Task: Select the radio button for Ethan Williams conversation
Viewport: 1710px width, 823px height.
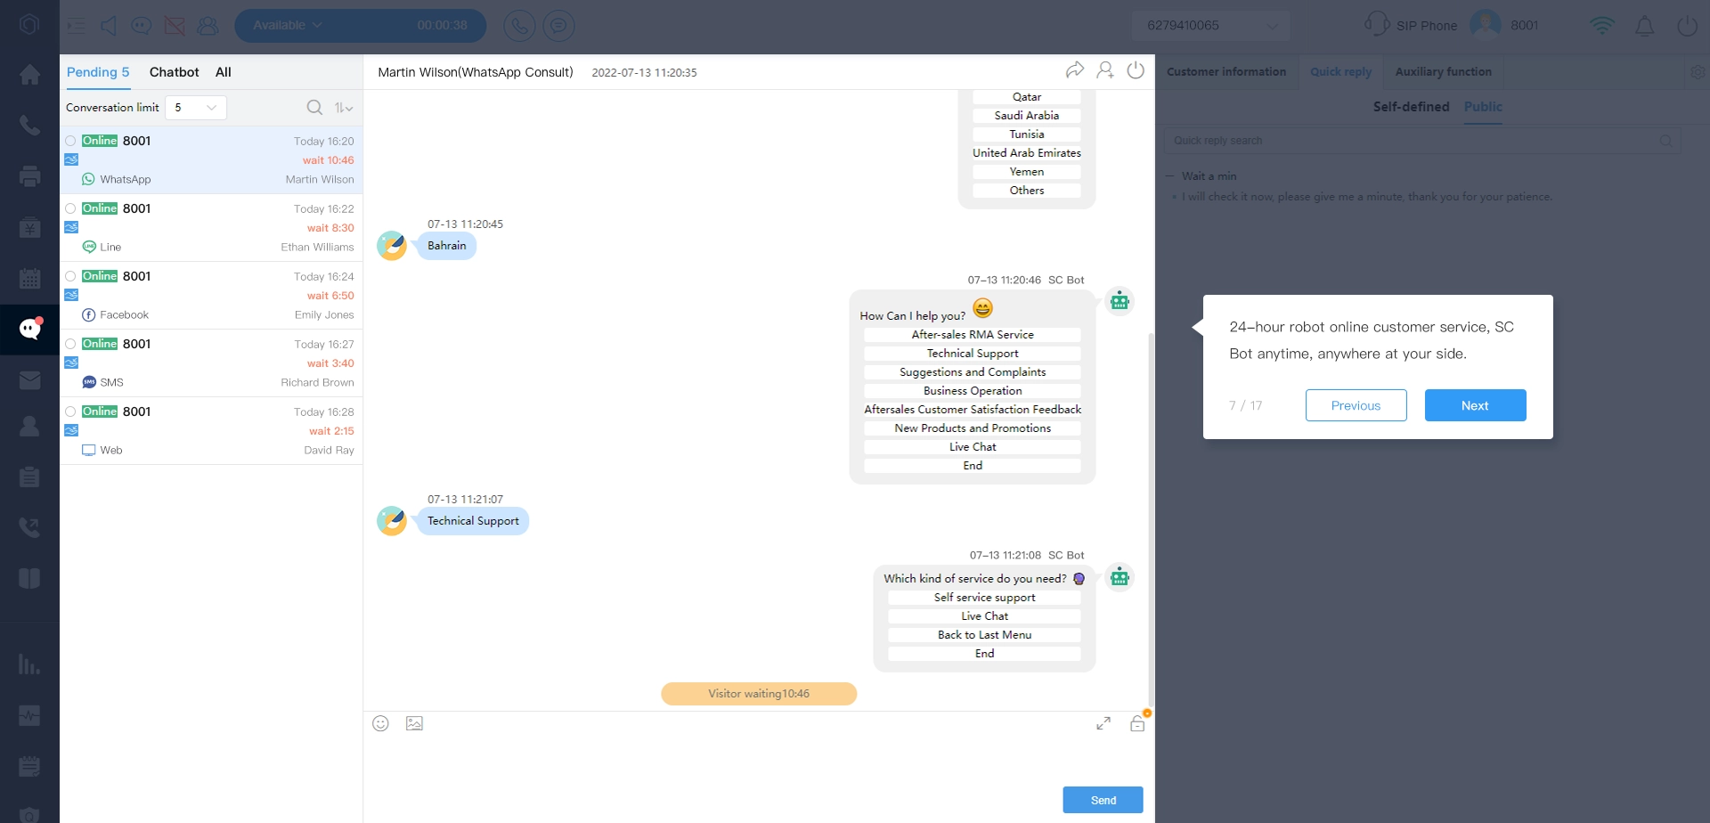Action: 70,208
